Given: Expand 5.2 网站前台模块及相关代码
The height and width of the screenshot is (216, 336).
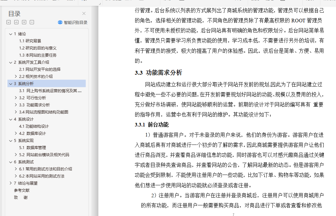Looking at the screenshot, I should [x=16, y=155].
